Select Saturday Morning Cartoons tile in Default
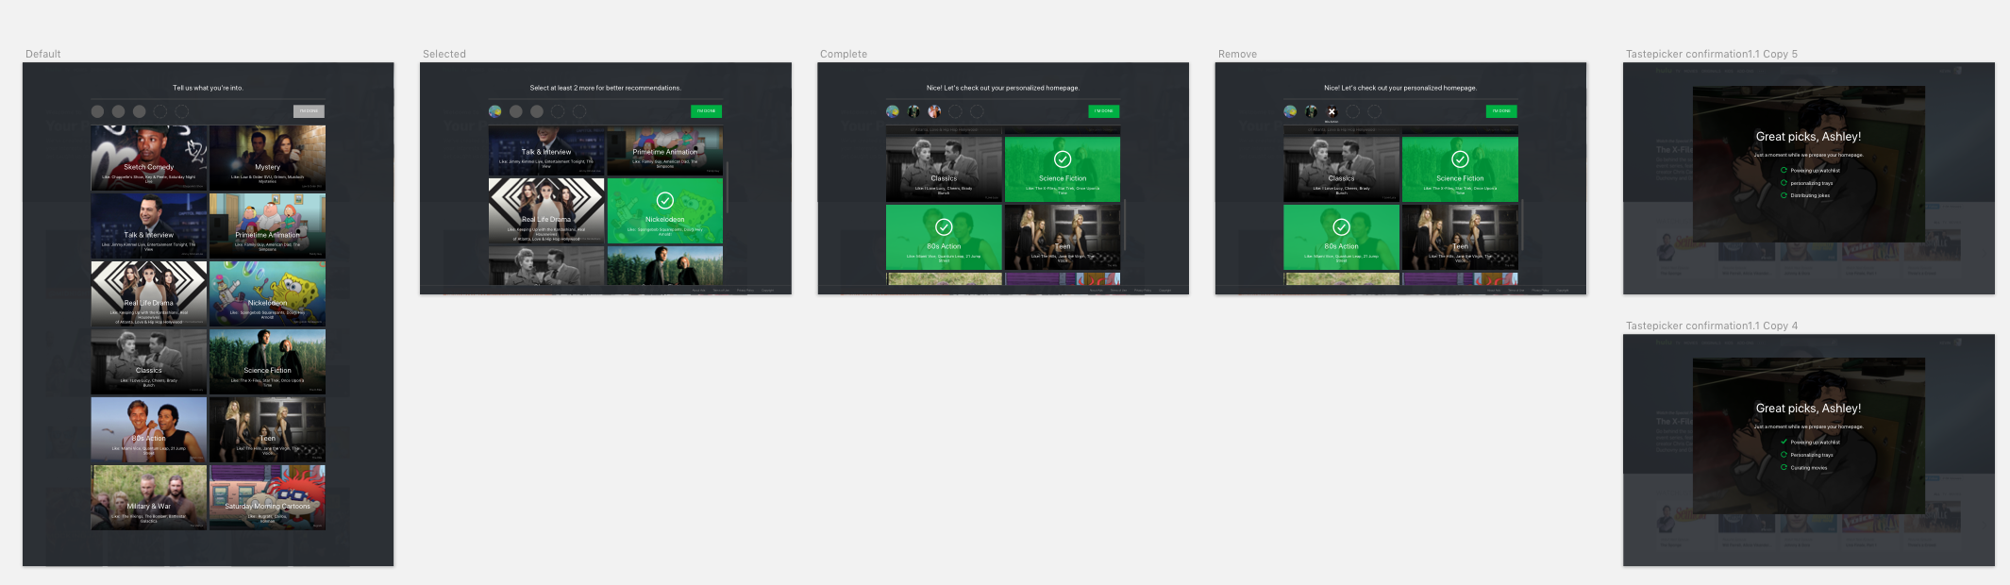Screen dimensions: 2010x585 point(267,497)
